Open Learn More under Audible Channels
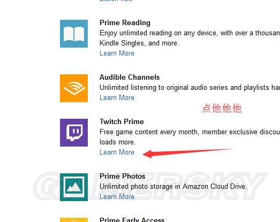This screenshot has height=222, width=280. click(x=117, y=97)
